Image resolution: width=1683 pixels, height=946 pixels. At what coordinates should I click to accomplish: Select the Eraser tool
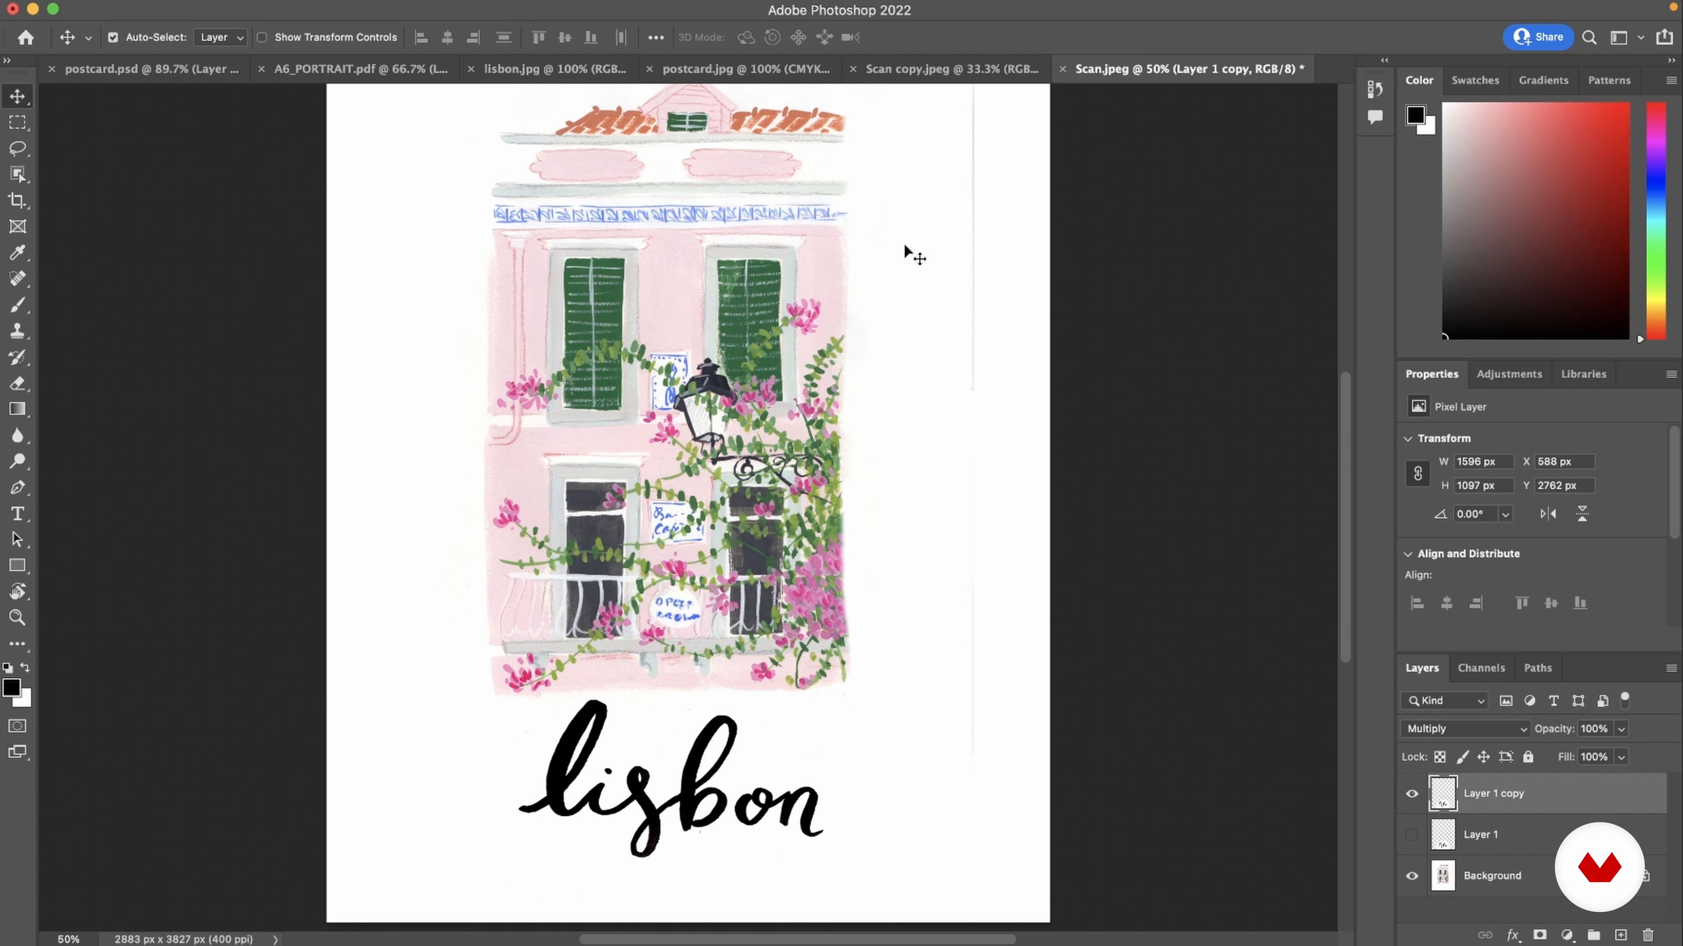[18, 384]
